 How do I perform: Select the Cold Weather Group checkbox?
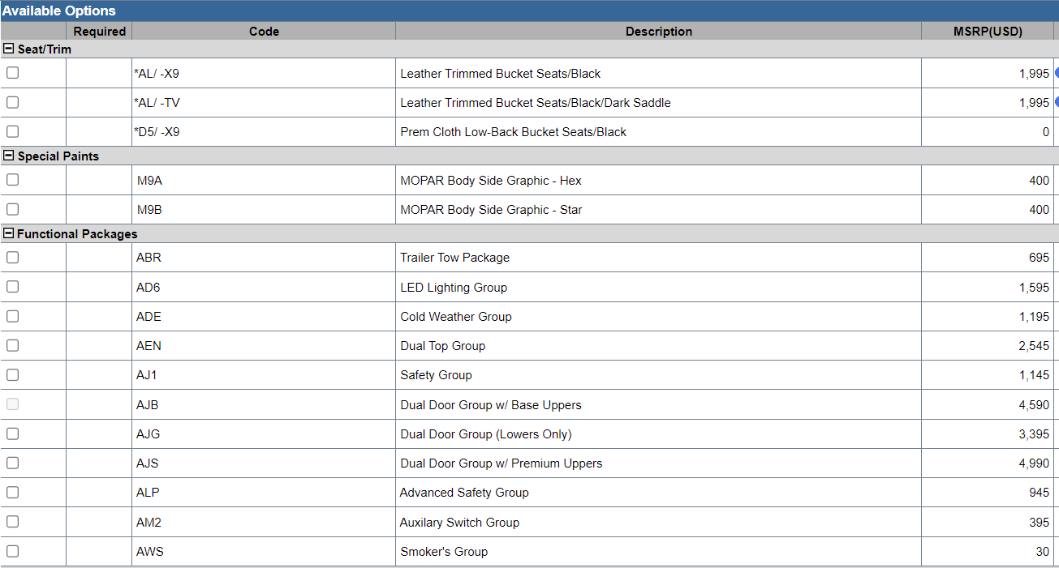click(12, 316)
